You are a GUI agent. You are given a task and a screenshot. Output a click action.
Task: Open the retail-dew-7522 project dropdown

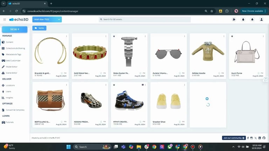pyautogui.click(x=47, y=19)
